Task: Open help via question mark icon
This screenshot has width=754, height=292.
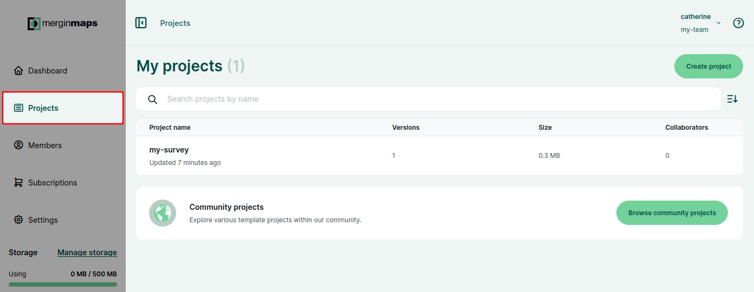Action: click(738, 23)
